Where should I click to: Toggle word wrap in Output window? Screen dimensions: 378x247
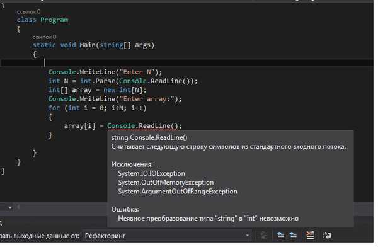[326, 235]
